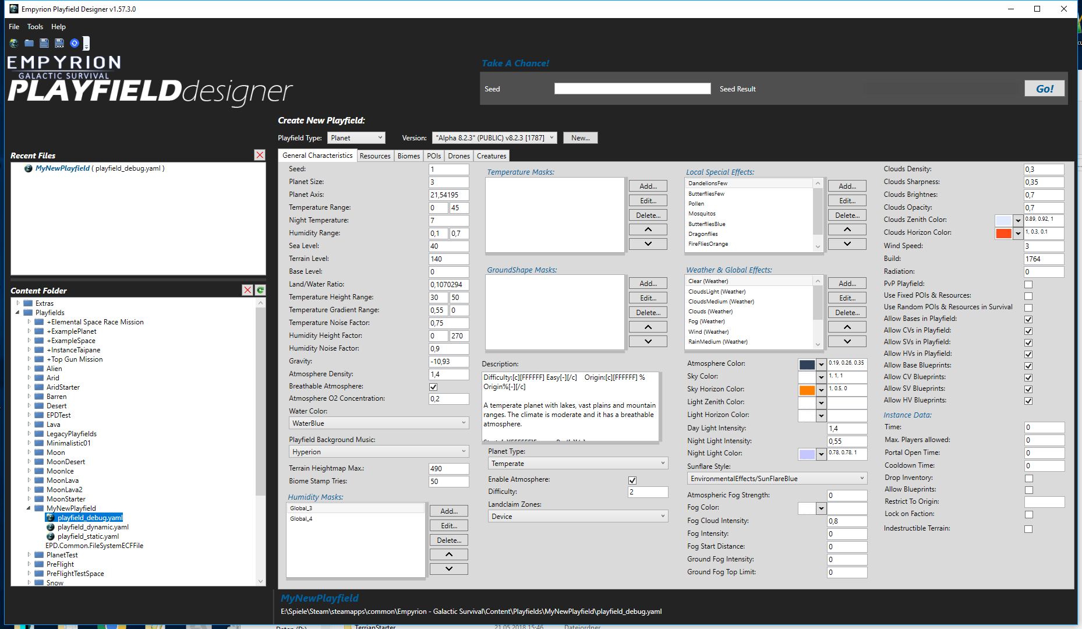Click the Go! button
The width and height of the screenshot is (1082, 629).
[x=1045, y=89]
